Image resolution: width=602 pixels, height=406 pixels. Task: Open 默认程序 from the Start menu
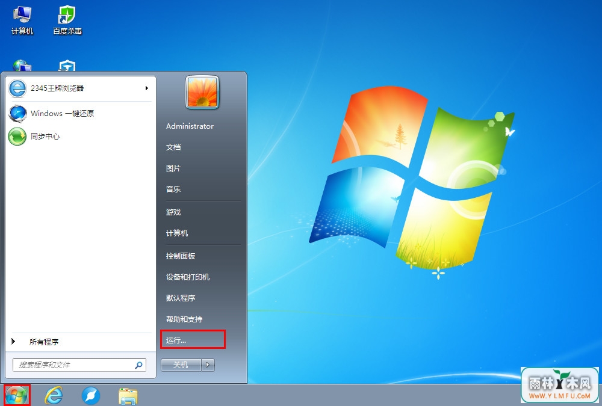pos(181,298)
